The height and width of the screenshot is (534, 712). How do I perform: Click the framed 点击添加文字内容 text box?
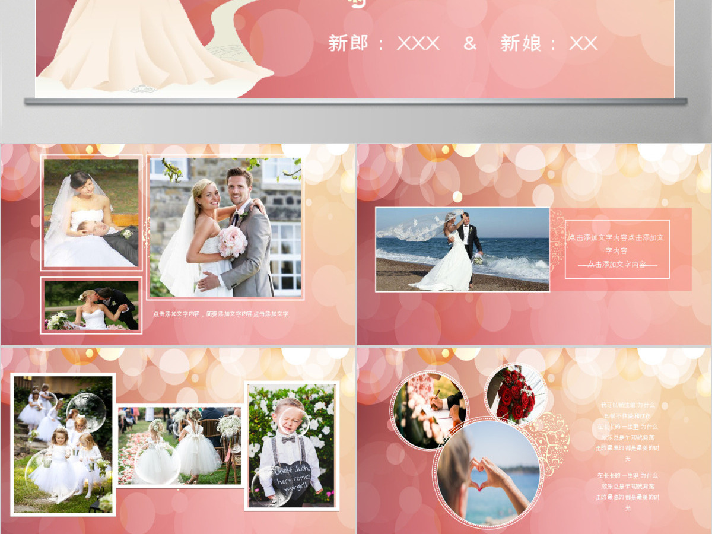point(617,249)
